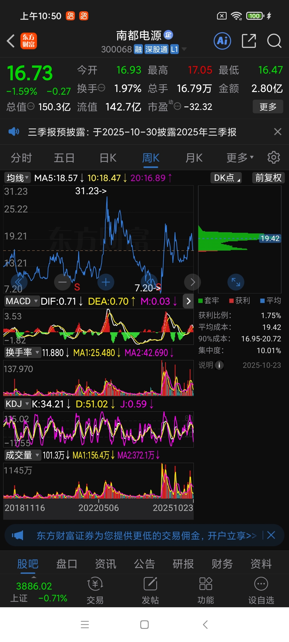Tap the chart zoom out minus button
Image resolution: width=289 pixels, height=642 pixels.
pyautogui.click(x=62, y=282)
